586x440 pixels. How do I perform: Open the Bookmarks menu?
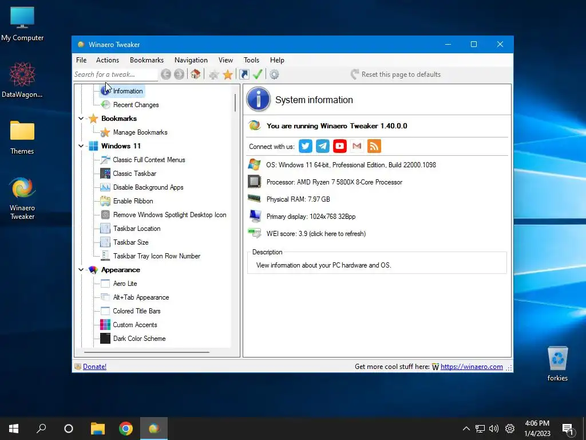tap(147, 60)
